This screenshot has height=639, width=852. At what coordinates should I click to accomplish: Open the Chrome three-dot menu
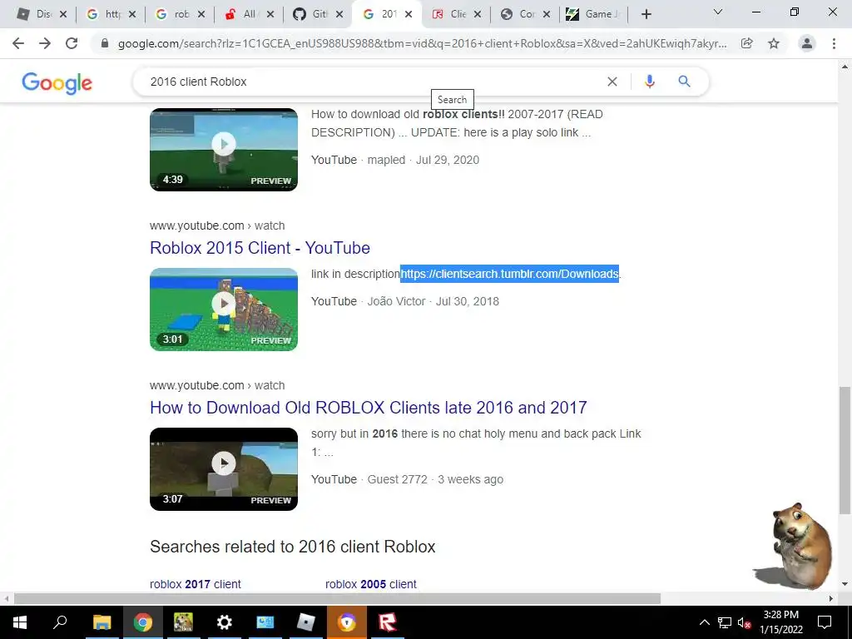[x=834, y=43]
